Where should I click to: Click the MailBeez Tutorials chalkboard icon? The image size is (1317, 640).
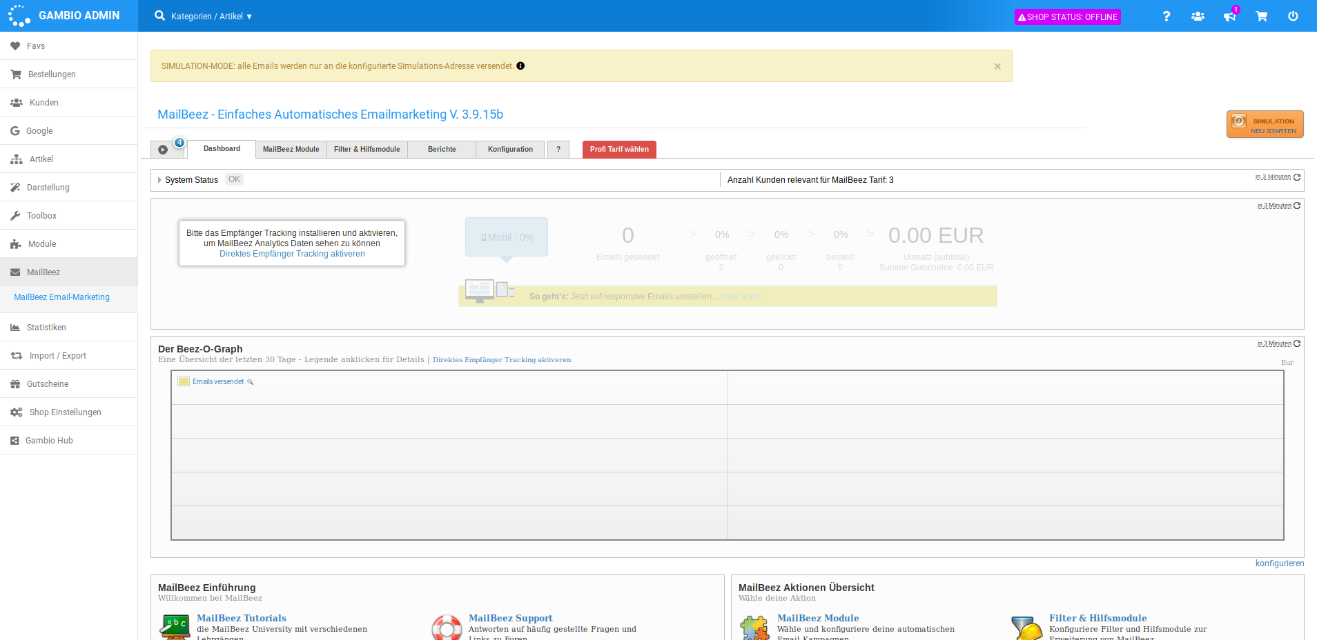pos(175,627)
